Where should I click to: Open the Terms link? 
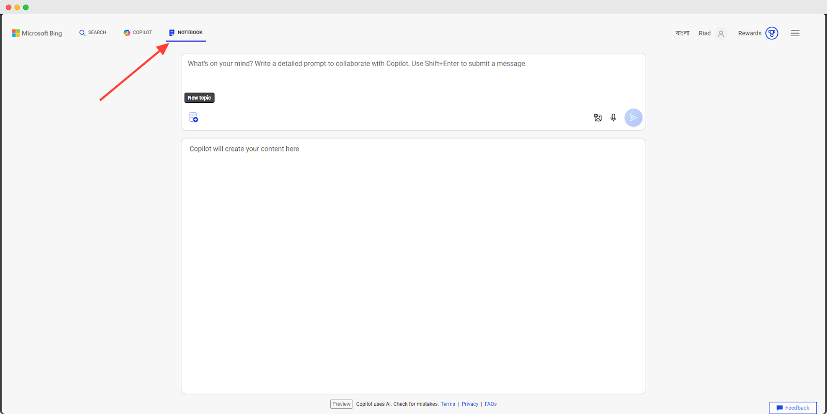[x=448, y=404]
